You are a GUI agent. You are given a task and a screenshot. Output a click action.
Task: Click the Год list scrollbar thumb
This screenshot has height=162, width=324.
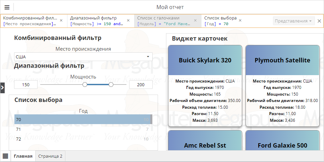point(151,119)
